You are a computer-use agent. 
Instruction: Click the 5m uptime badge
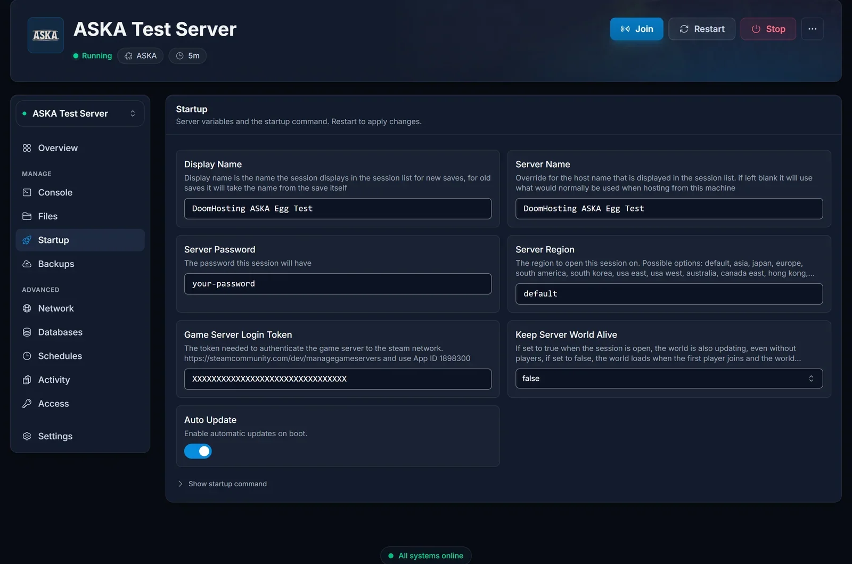187,56
